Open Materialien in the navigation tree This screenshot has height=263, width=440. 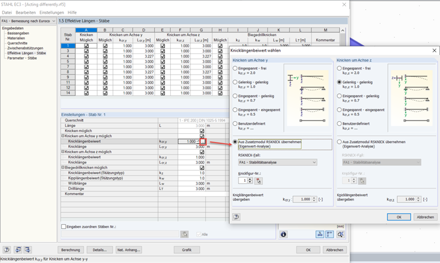tap(16, 38)
